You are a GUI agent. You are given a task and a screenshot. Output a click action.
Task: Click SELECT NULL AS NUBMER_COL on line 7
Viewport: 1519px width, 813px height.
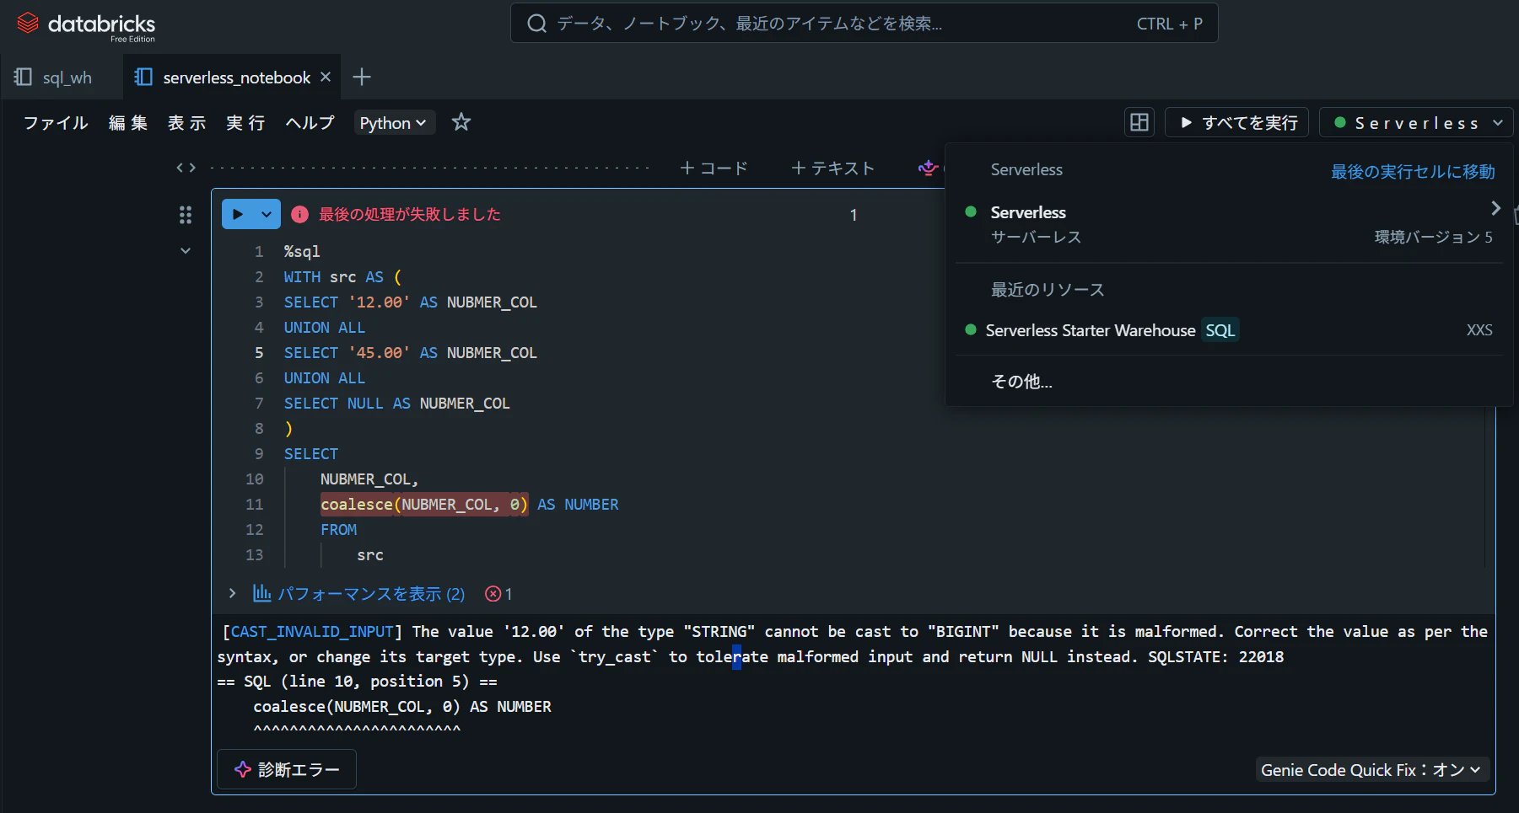396,403
